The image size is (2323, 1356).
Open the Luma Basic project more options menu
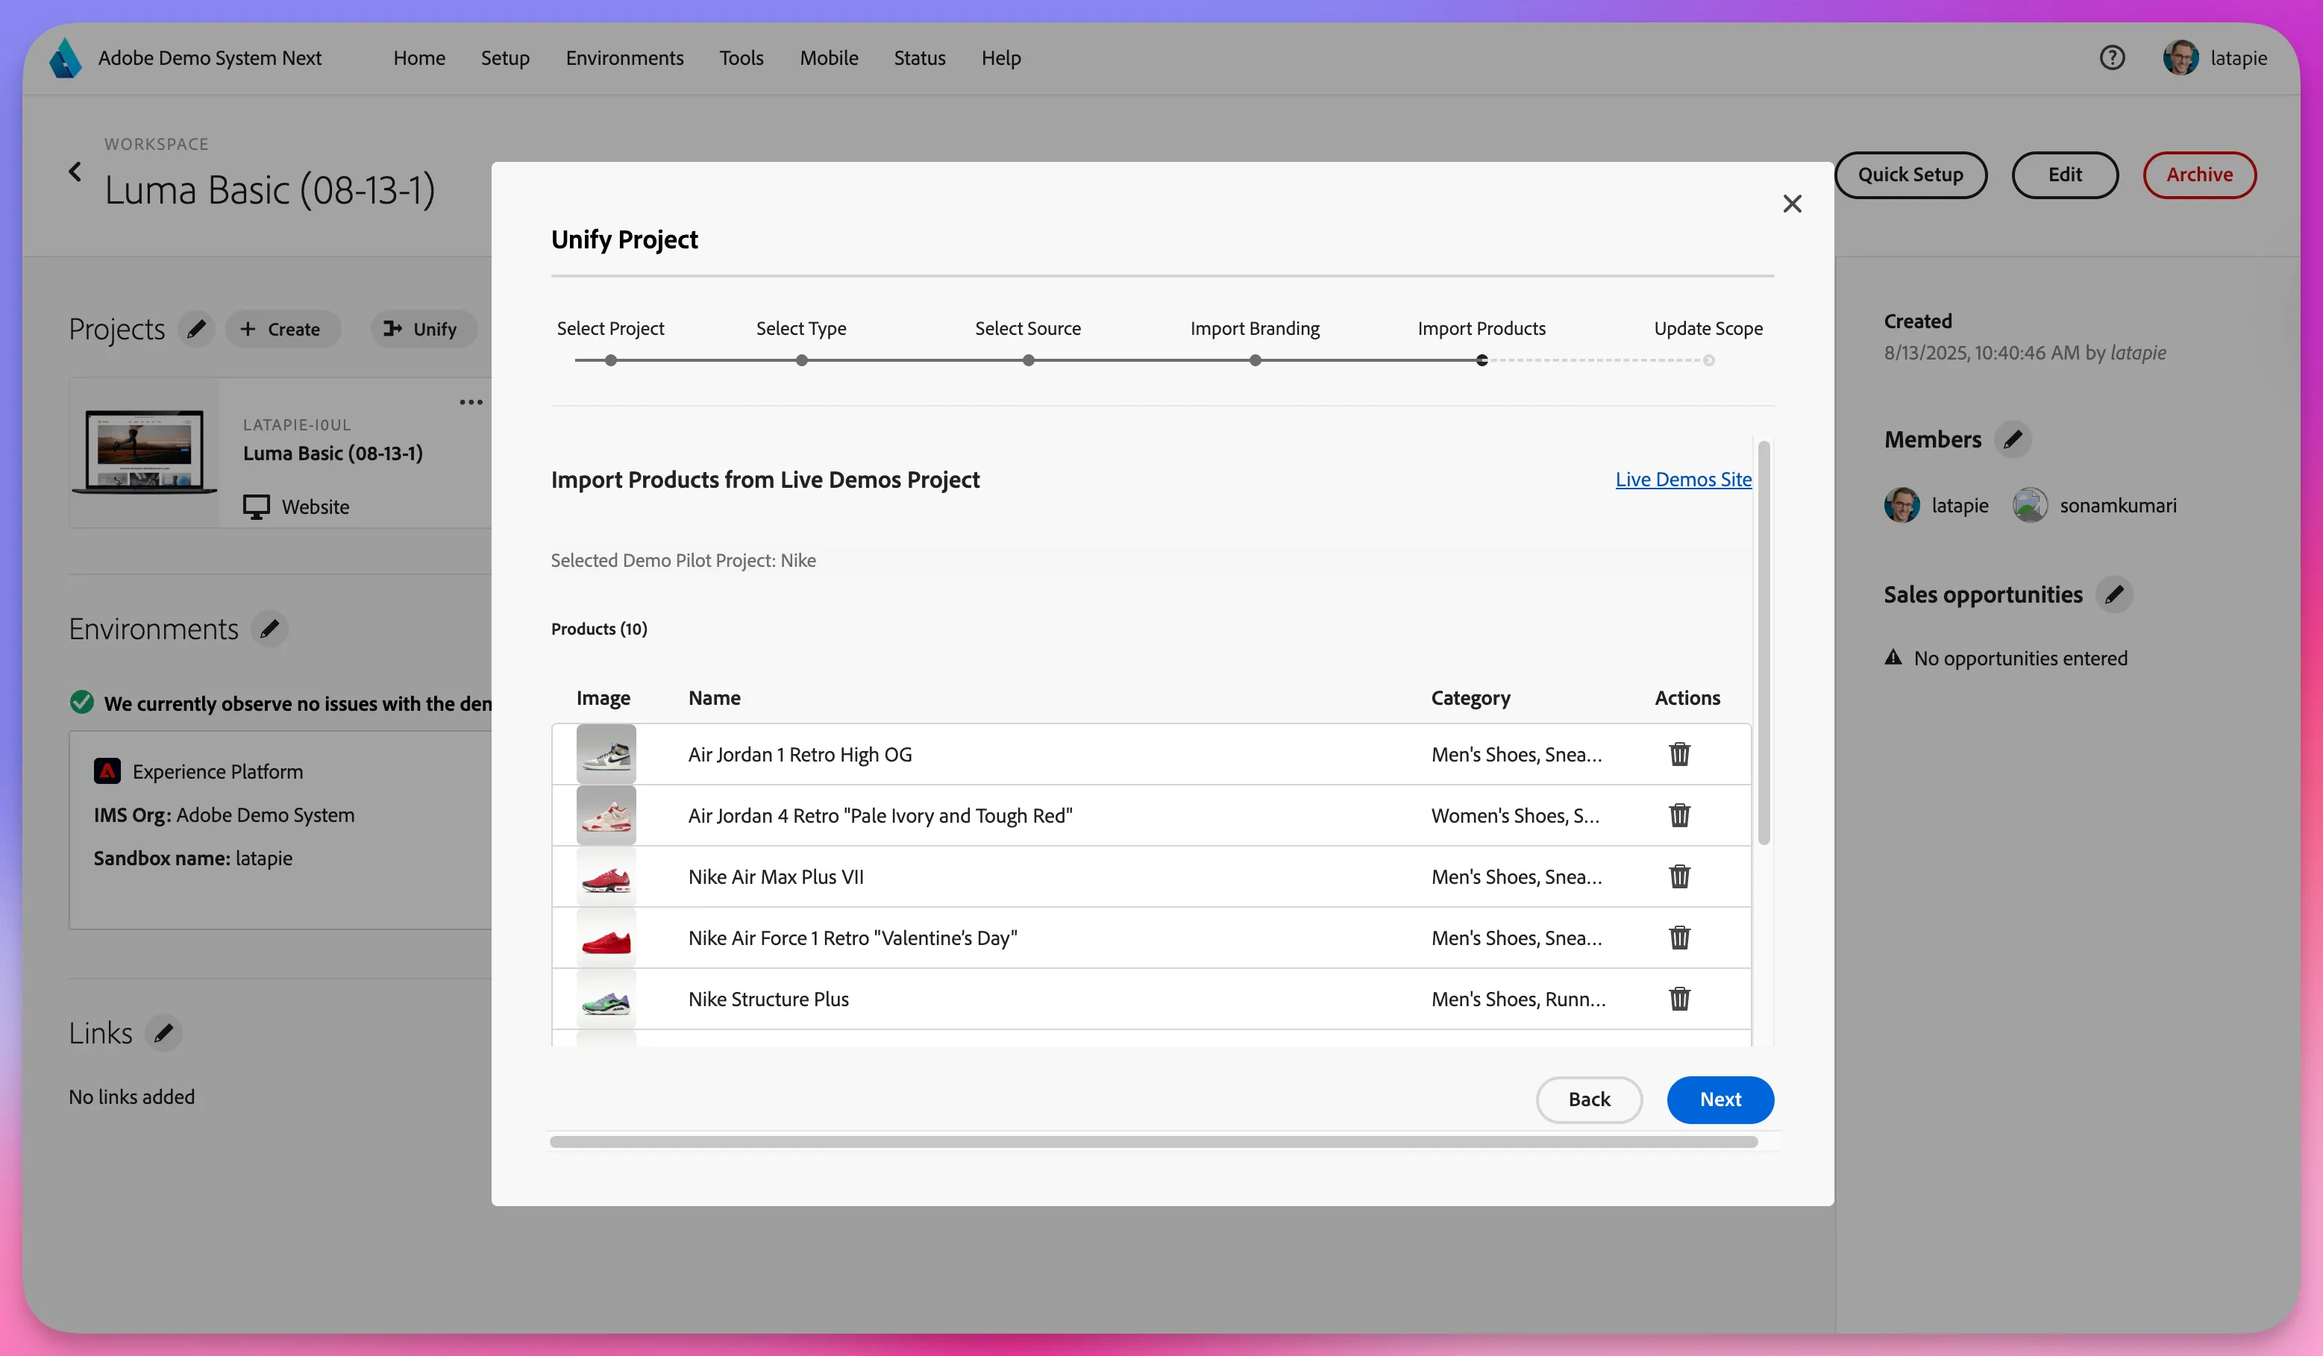click(471, 402)
